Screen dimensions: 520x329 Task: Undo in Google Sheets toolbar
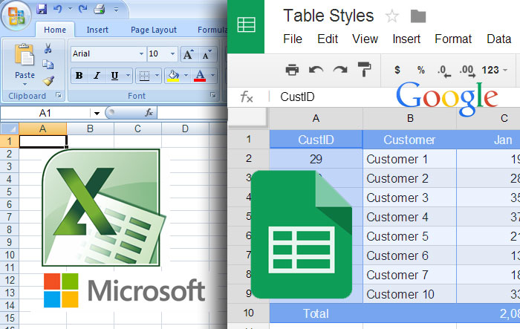click(316, 70)
